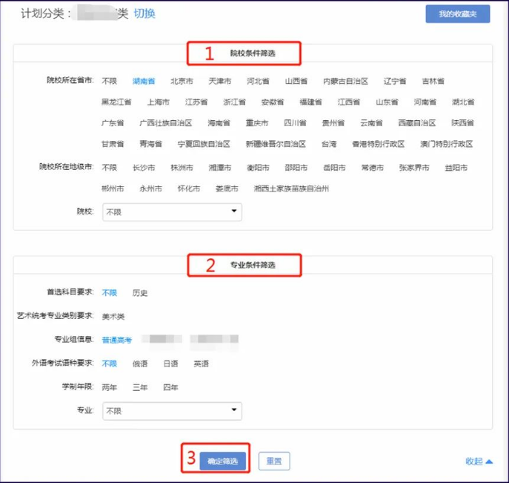
Task: Open the 院校 dropdown list
Action: (172, 212)
